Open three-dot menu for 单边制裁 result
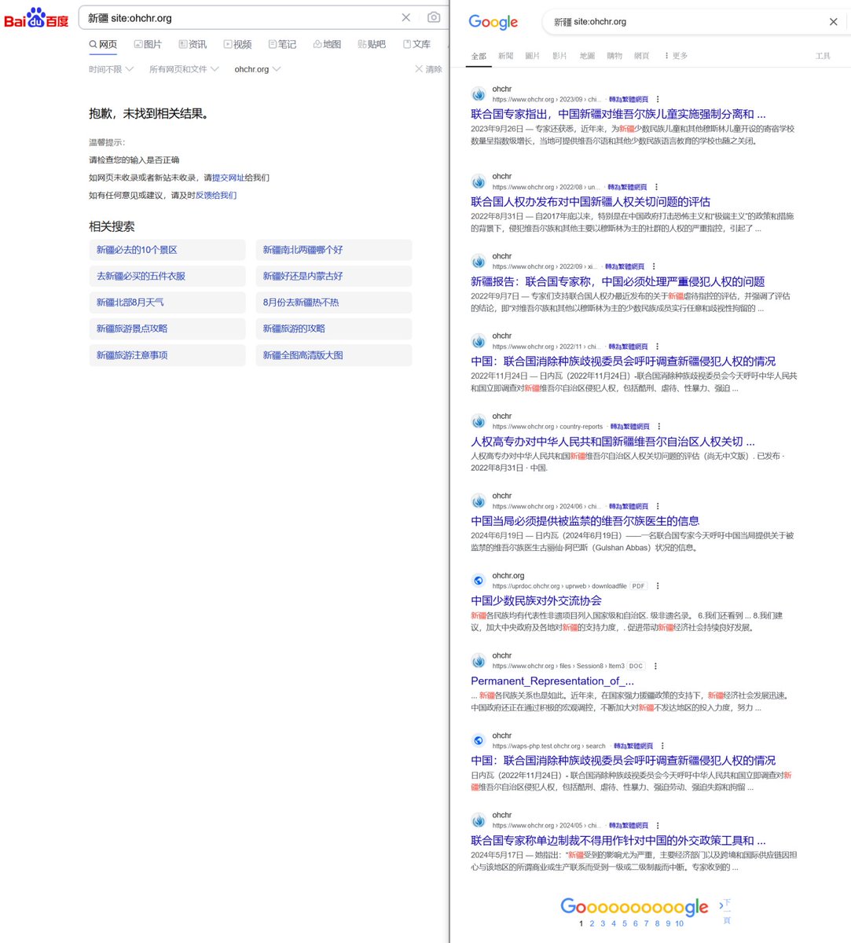 pyautogui.click(x=657, y=826)
